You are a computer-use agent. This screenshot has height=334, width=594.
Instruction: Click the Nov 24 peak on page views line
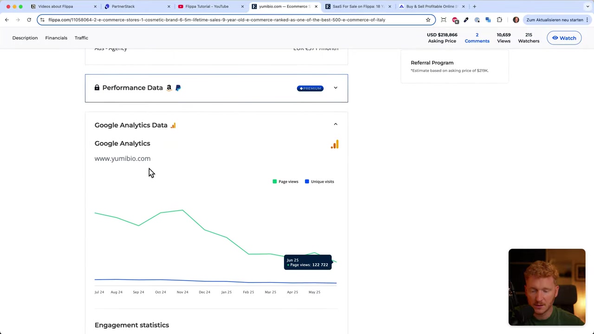coord(182,210)
